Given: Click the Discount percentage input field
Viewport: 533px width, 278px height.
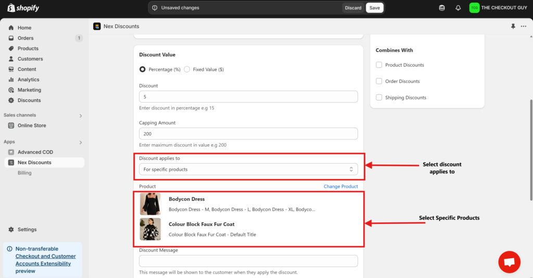Looking at the screenshot, I should click(248, 97).
